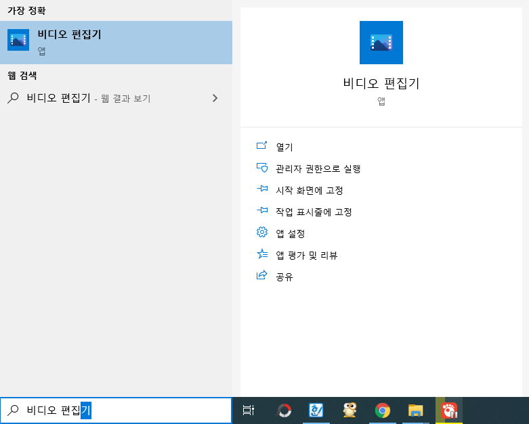This screenshot has height=424, width=529.
Task: Open the 비디오 편집기 best match result
Action: (x=116, y=43)
